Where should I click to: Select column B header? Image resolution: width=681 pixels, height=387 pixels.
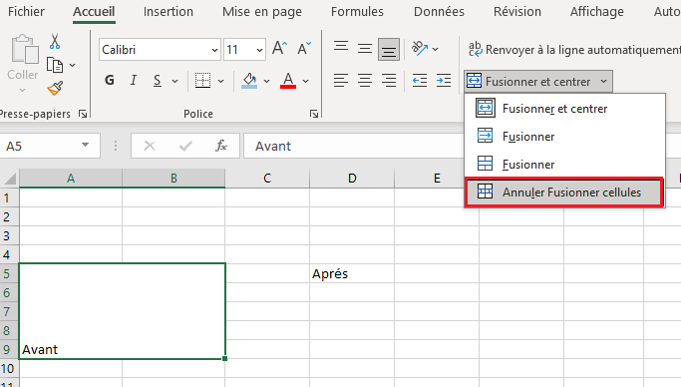click(x=173, y=179)
